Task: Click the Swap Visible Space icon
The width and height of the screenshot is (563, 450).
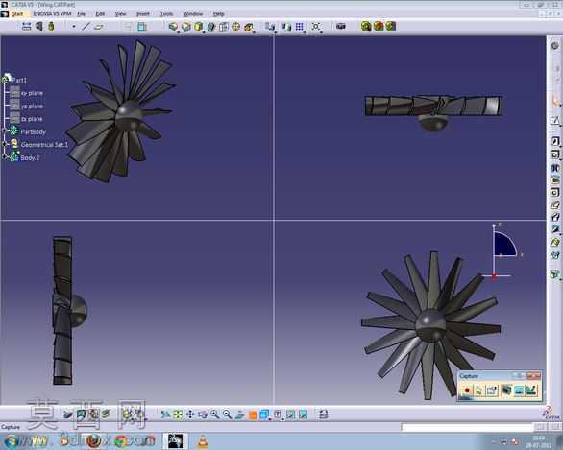Action: click(303, 414)
